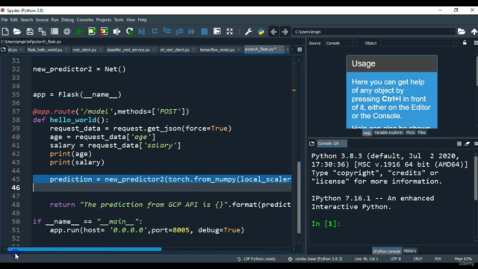Open the file list icon in toolbar

point(55,31)
